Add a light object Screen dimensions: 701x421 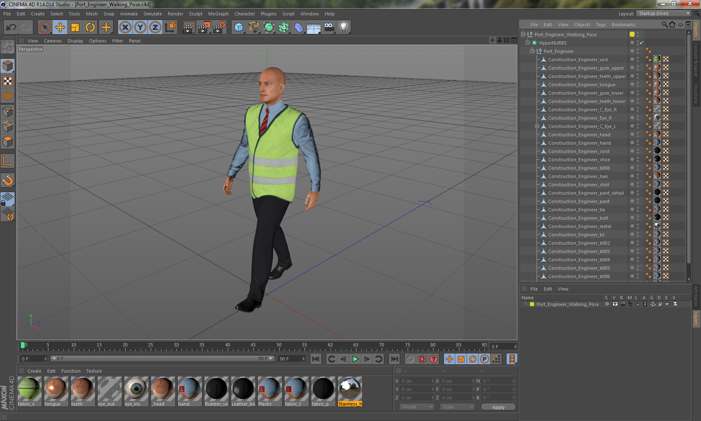pos(344,28)
